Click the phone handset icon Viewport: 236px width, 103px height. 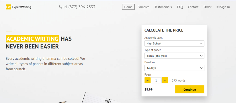61,7
